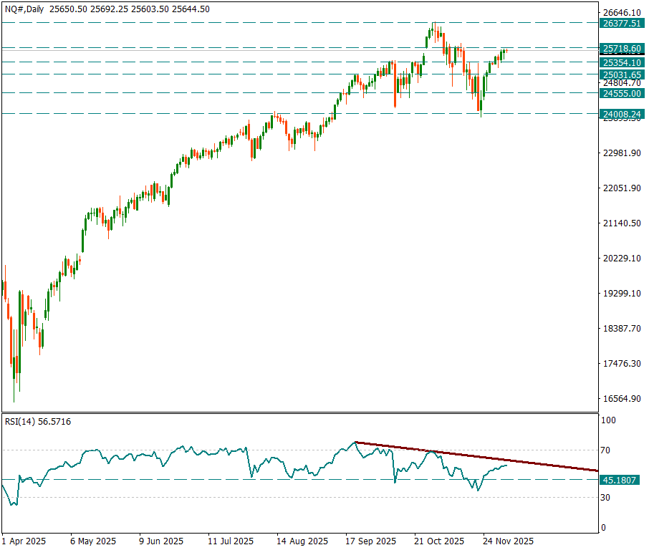Select the RSI 70 overbought level label

click(605, 450)
